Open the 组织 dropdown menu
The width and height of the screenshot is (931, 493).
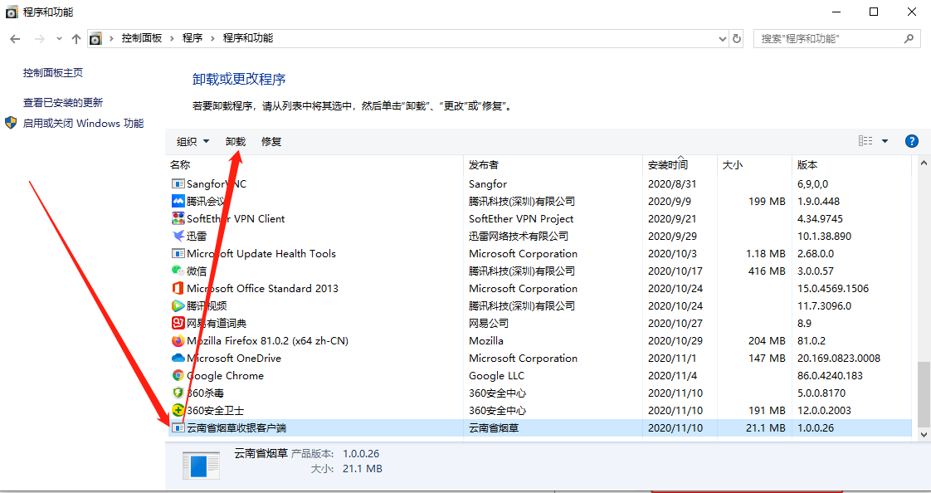[x=193, y=142]
